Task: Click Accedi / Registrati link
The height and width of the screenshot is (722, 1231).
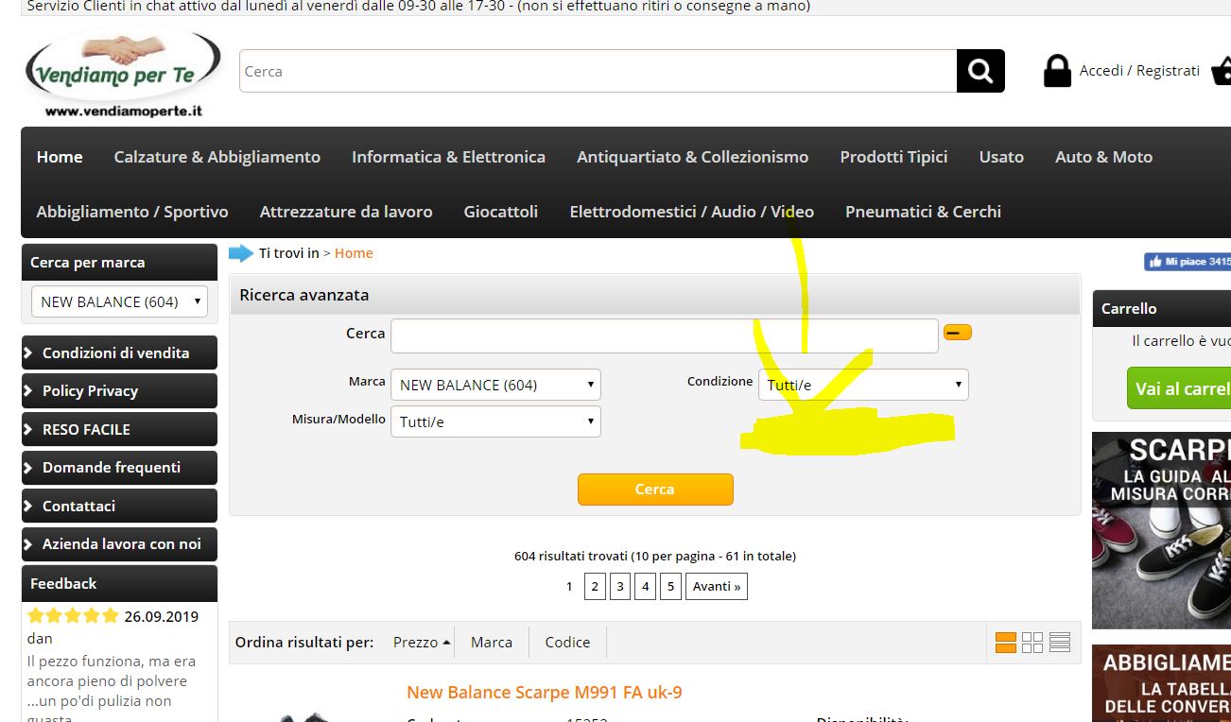Action: coord(1139,71)
